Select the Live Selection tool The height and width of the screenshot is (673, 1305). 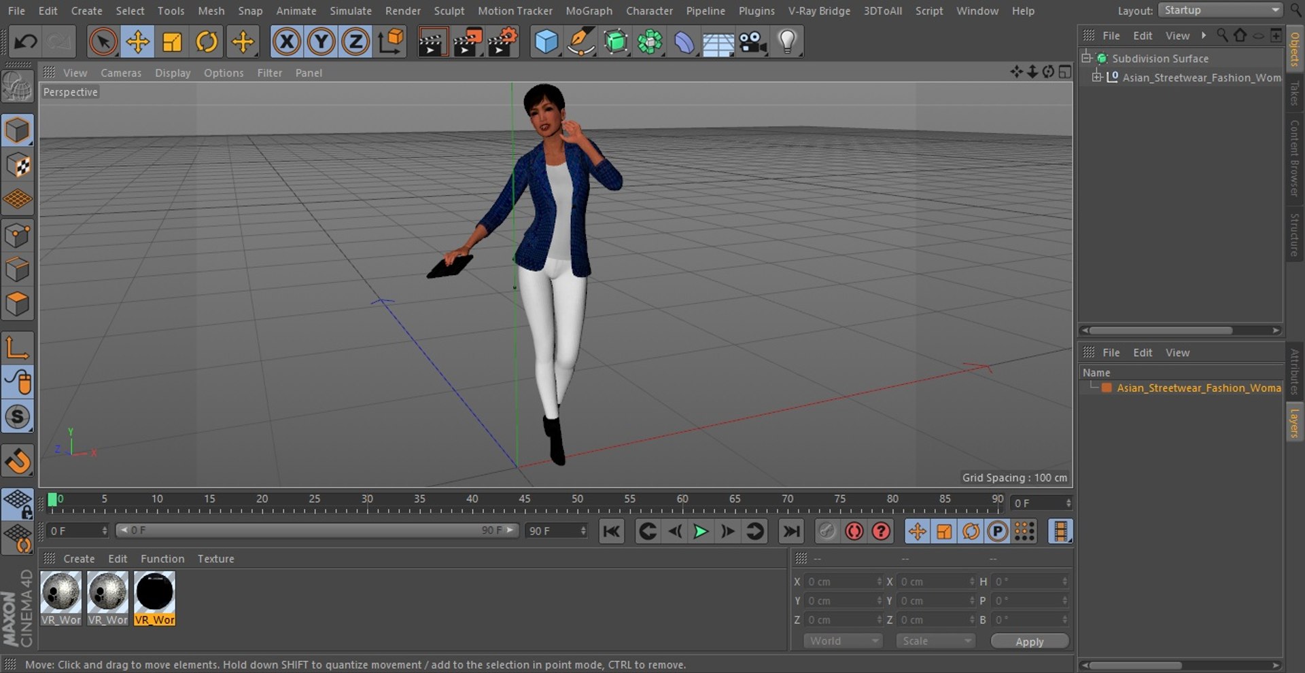[x=103, y=42]
